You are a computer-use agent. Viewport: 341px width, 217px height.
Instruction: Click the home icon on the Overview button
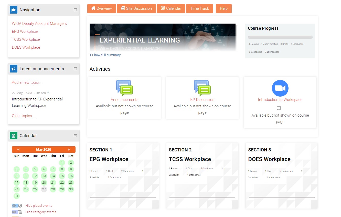[93, 8]
